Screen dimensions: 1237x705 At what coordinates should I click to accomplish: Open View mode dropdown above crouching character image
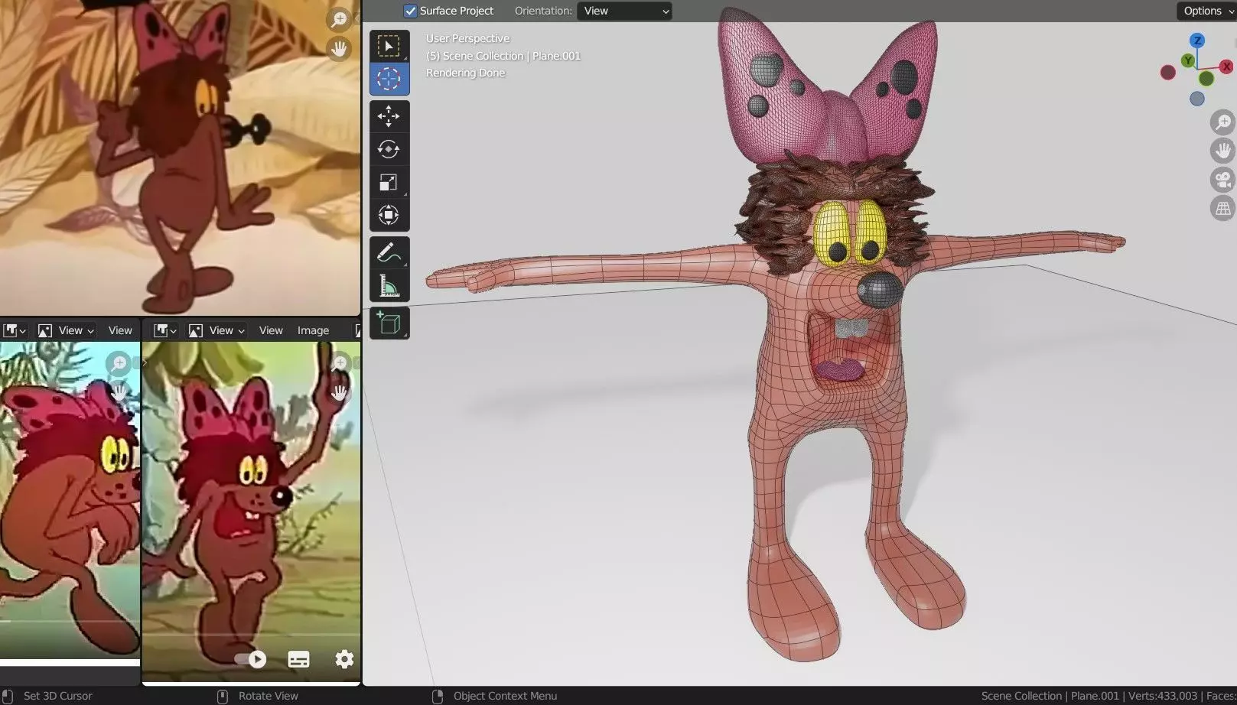[66, 330]
